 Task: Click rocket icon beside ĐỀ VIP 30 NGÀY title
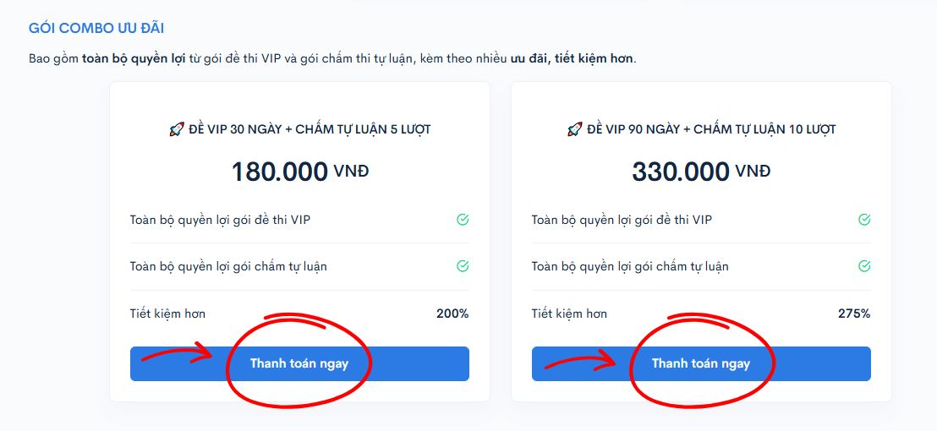[176, 129]
